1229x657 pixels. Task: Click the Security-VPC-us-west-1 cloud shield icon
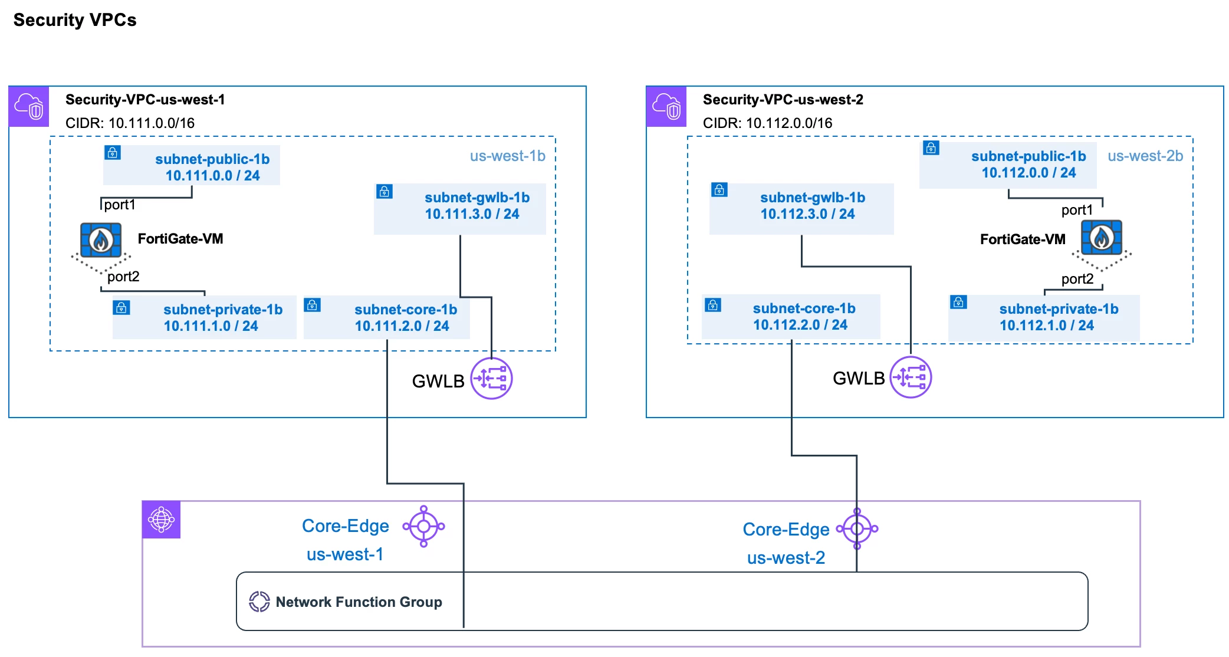point(29,107)
